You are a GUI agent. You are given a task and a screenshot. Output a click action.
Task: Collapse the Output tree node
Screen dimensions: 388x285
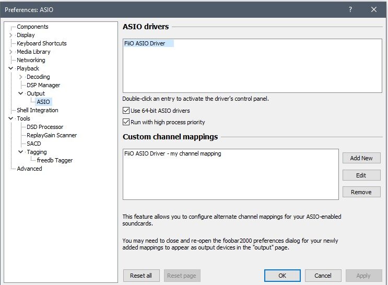(21, 93)
